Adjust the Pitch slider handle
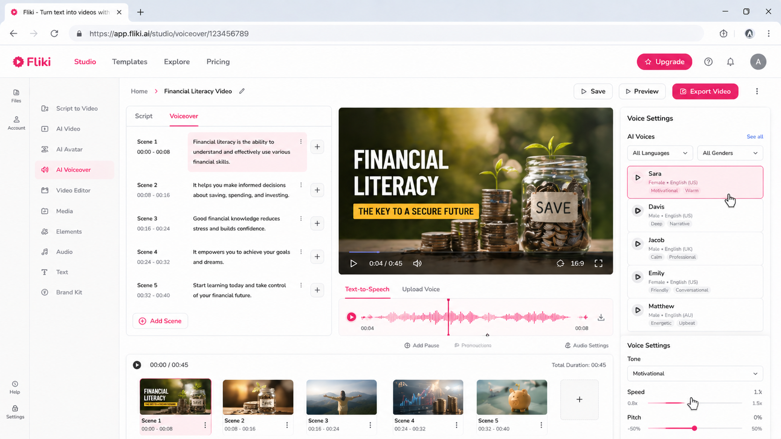The image size is (781, 439). point(695,428)
